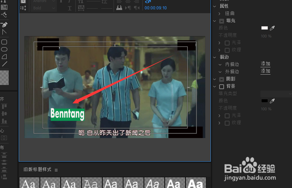
Task: Click the kerning VA icon
Action: 81,8
